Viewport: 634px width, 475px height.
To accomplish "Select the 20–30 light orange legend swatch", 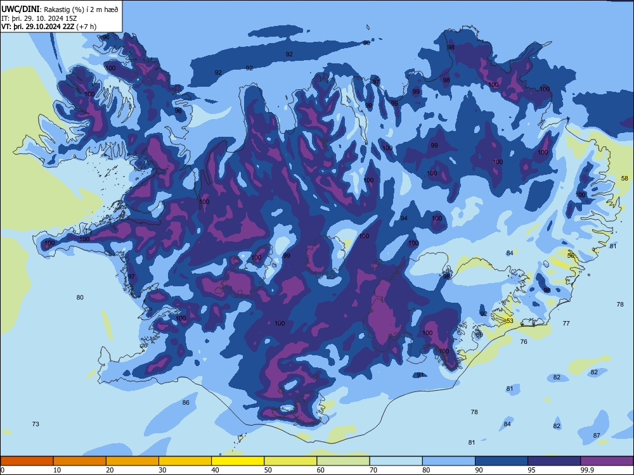I will [x=133, y=461].
